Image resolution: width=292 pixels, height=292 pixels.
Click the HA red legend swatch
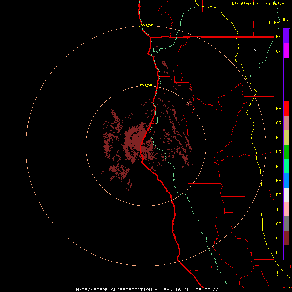point(286,108)
